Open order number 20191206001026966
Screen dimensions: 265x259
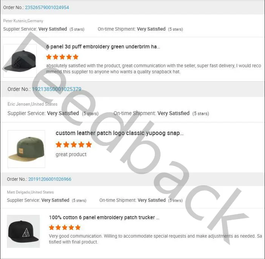[50, 179]
